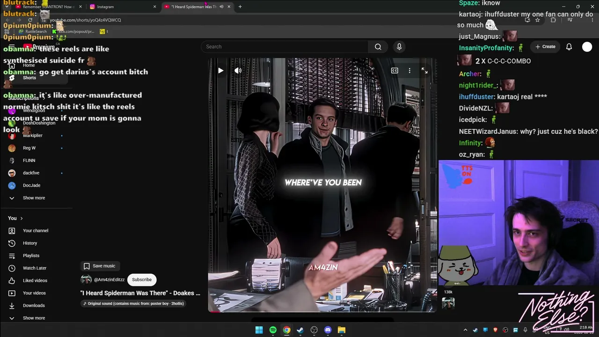Open a new browser tab
599x337 pixels.
(x=240, y=7)
